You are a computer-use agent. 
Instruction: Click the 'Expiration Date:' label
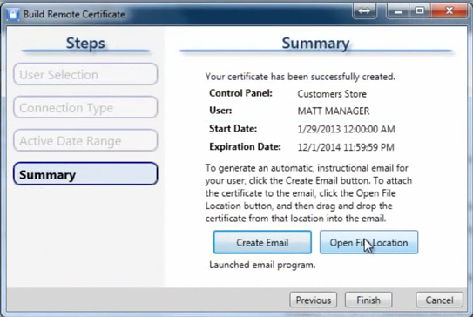245,147
